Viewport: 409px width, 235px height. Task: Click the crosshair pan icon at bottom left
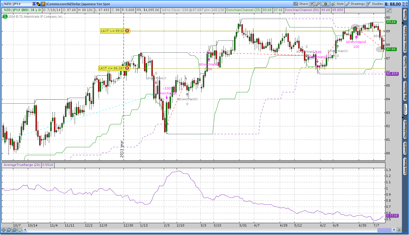tap(4, 230)
